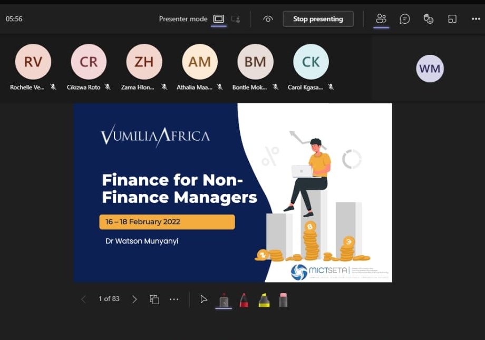Click muted mic icon beside Athalia Maa...
This screenshot has height=340, width=485.
220,87
